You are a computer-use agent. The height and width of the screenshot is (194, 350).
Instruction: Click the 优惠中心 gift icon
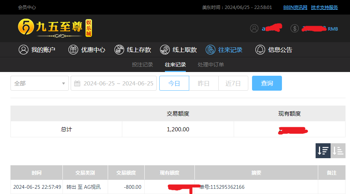(73, 50)
